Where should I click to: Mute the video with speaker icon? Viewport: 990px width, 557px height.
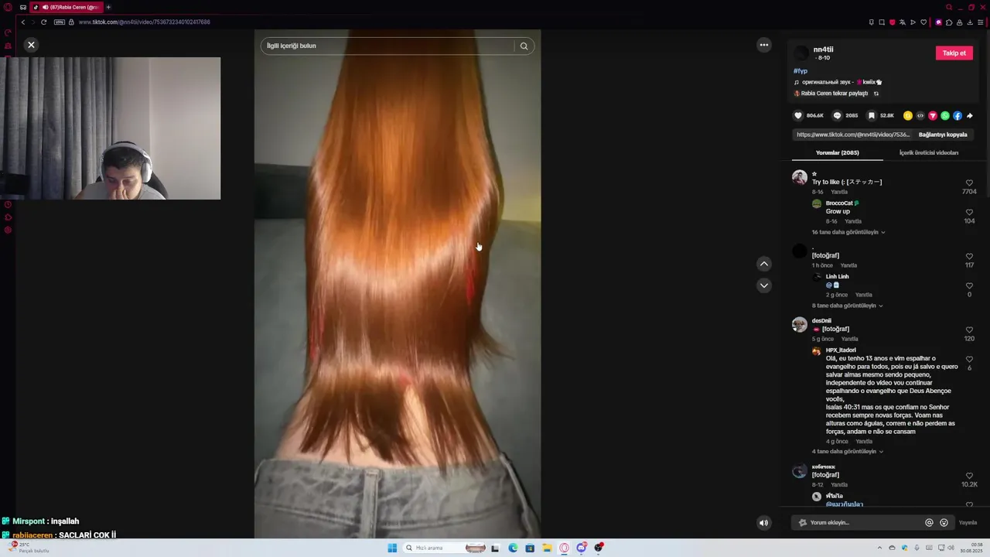[763, 523]
